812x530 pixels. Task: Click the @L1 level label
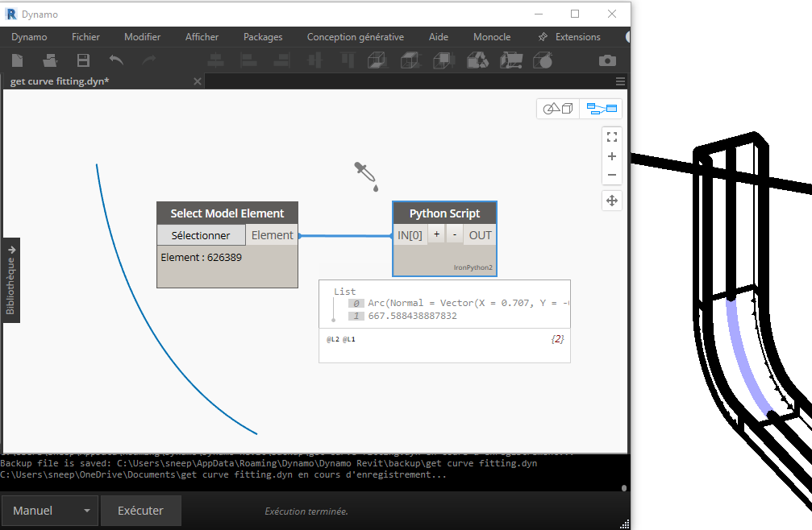[x=349, y=339]
